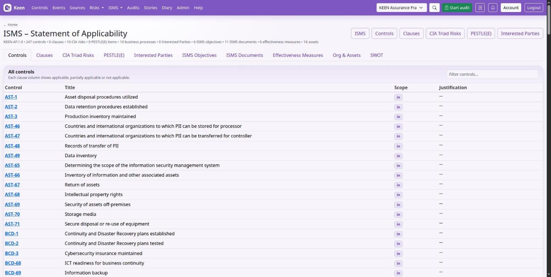This screenshot has width=551, height=277.
Task: Focus the Filter controls input
Action: [x=492, y=74]
